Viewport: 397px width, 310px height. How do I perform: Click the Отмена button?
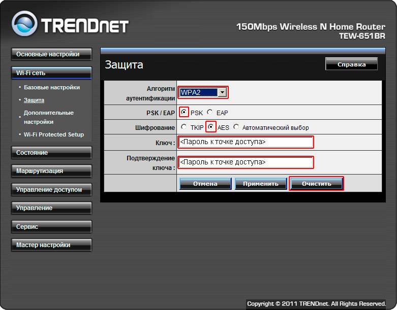click(205, 184)
